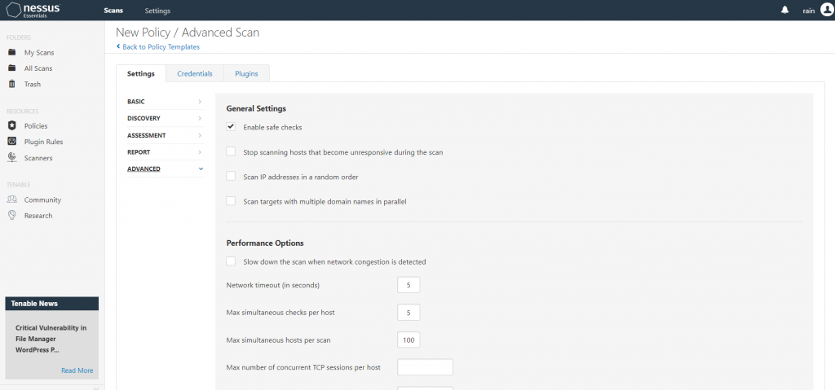835x390 pixels.
Task: Open the My Scans folder link
Action: pyautogui.click(x=39, y=53)
